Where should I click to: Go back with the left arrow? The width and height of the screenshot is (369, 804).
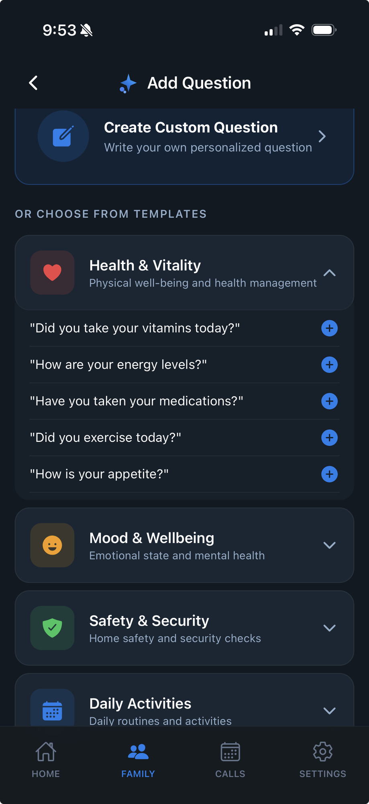(33, 83)
